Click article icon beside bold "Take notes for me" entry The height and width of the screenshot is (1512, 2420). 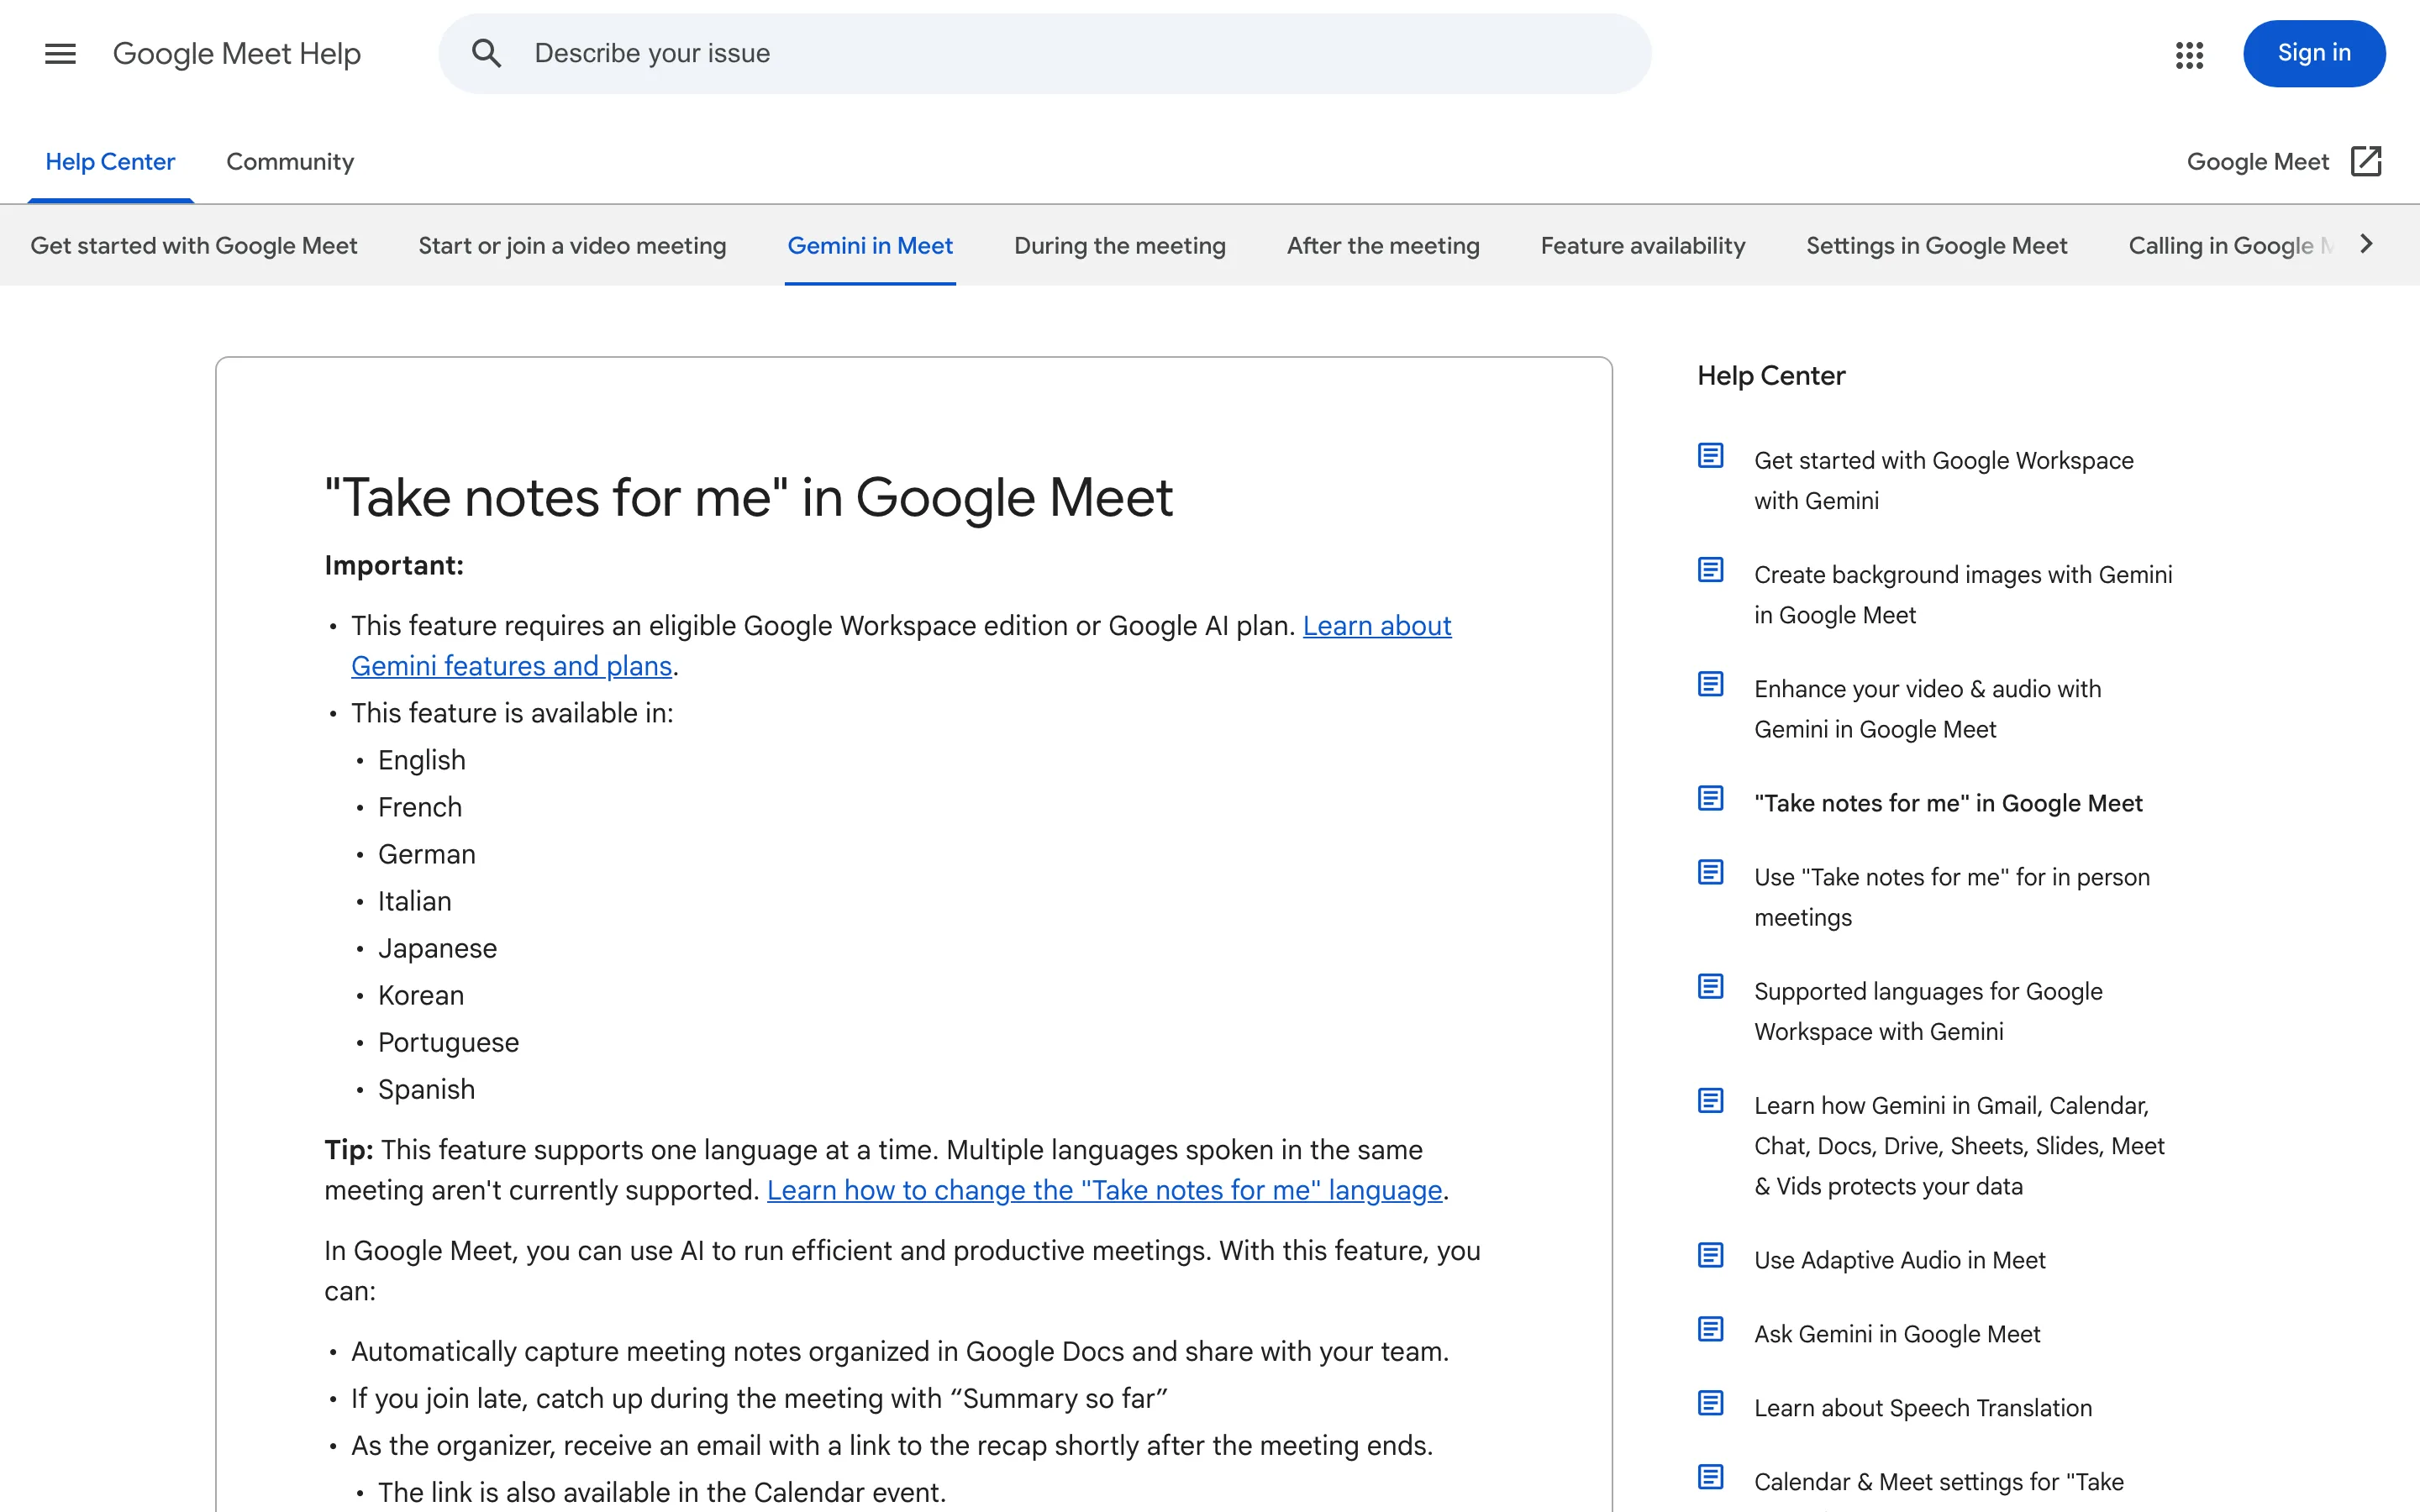1710,798
